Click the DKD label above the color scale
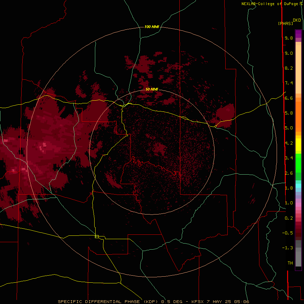The height and width of the screenshot is (304, 304). 297,20
